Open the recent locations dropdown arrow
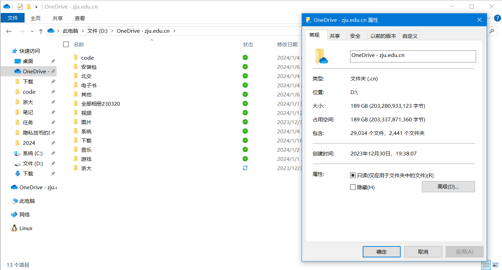Image resolution: width=502 pixels, height=270 pixels. click(x=32, y=31)
